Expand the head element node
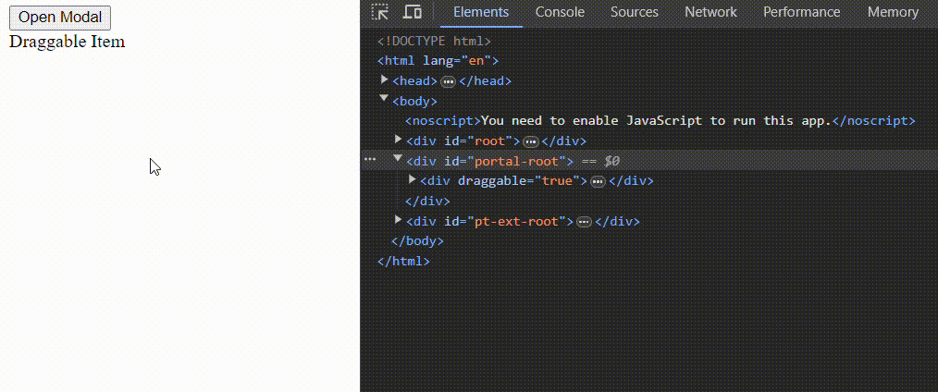Image resolution: width=938 pixels, height=392 pixels. point(385,80)
